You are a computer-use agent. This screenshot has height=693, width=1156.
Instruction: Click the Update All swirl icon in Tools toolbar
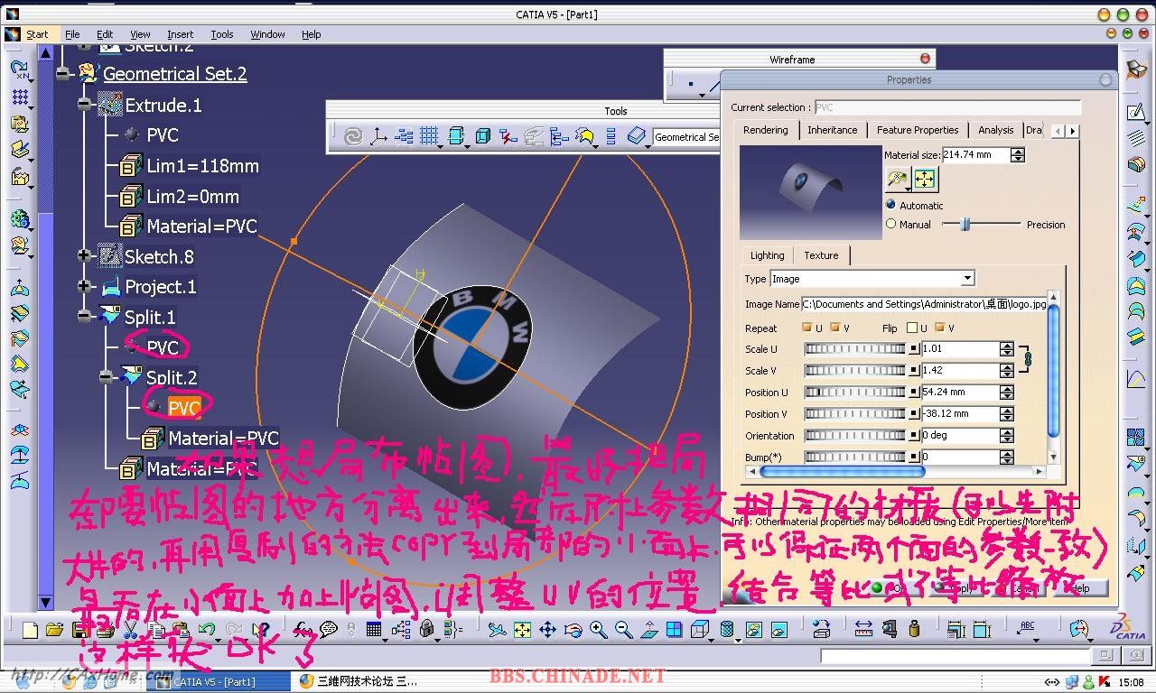click(x=353, y=136)
